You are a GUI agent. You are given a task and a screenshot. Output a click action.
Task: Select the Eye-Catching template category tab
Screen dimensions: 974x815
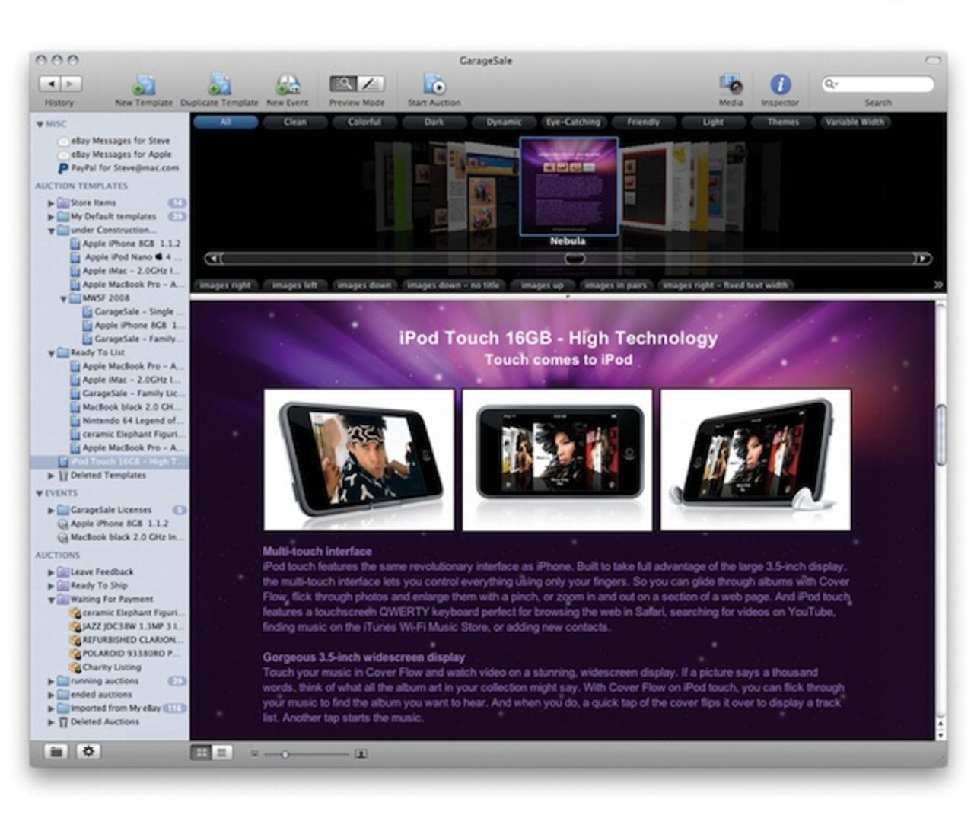click(573, 122)
